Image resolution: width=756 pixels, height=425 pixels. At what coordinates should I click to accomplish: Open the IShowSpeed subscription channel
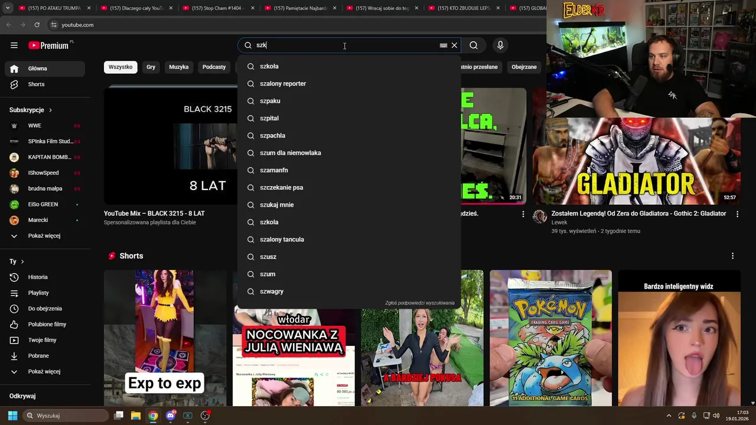click(45, 173)
